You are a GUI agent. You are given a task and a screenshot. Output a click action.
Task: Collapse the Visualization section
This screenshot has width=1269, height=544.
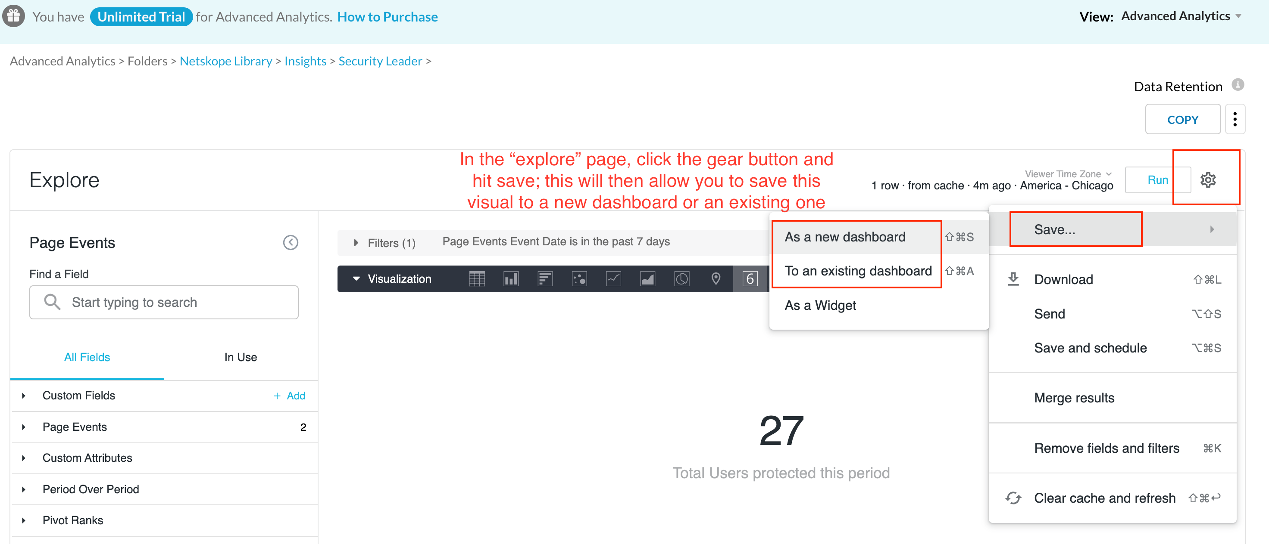[356, 279]
